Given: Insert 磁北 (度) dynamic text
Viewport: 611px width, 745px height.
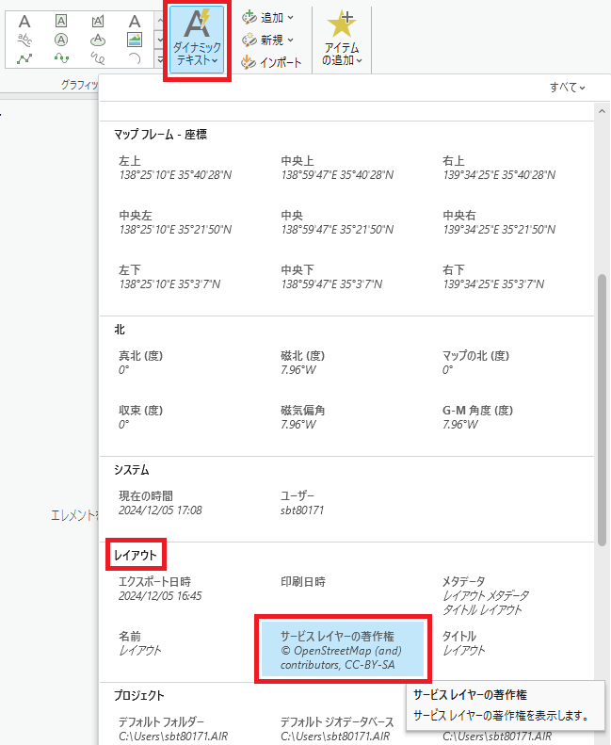Looking at the screenshot, I should pyautogui.click(x=302, y=363).
